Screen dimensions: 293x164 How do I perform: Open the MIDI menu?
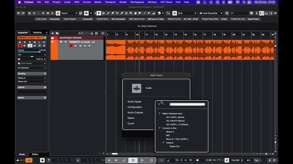[x=77, y=2]
